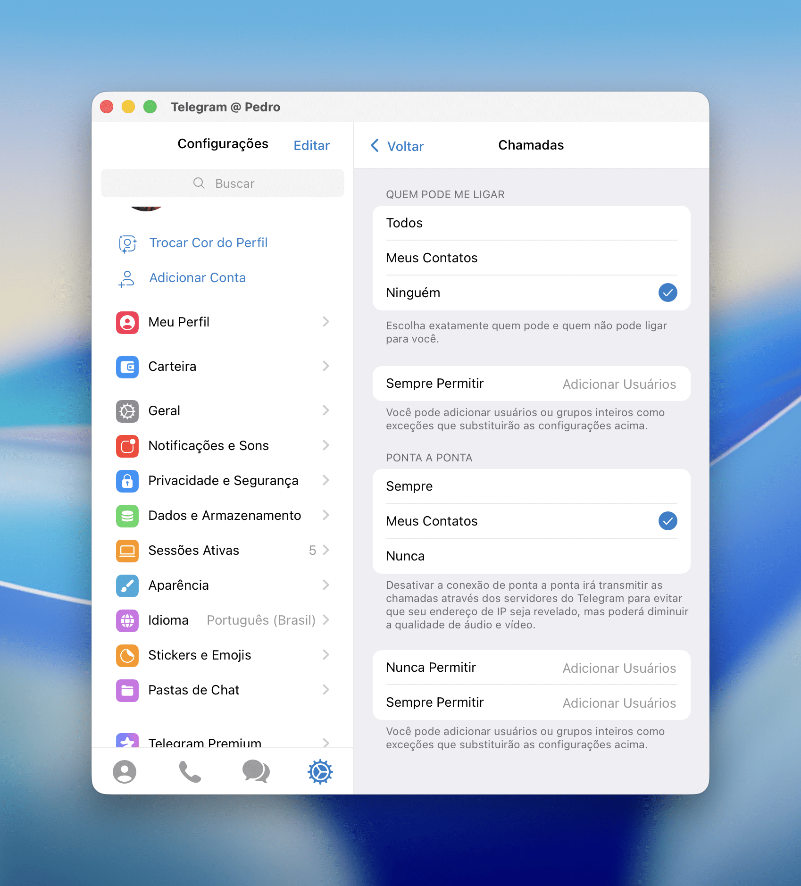Click Editar in the Configurações header
The width and height of the screenshot is (801, 886).
coord(311,145)
